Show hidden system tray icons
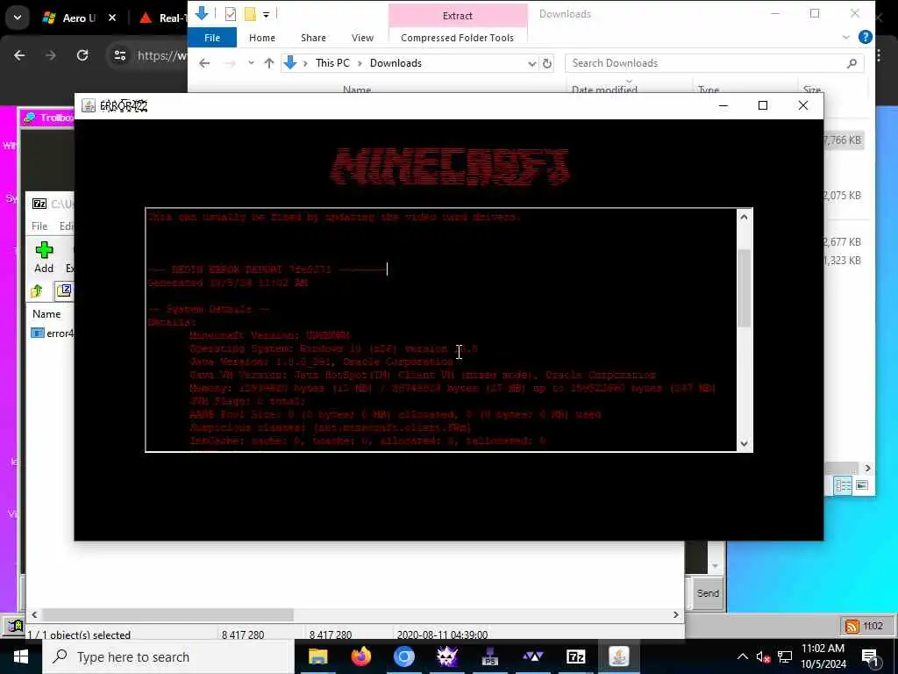This screenshot has width=898, height=674. click(742, 656)
